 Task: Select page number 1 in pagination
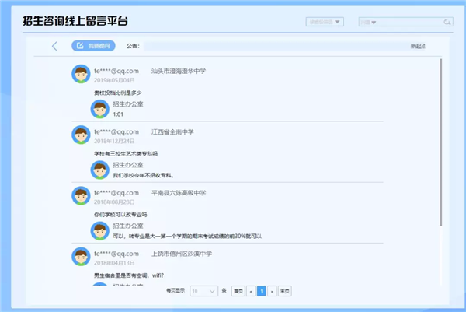point(262,290)
